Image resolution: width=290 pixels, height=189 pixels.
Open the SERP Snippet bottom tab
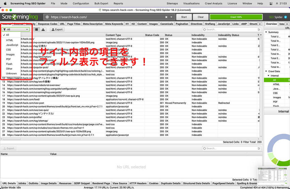[82, 183]
